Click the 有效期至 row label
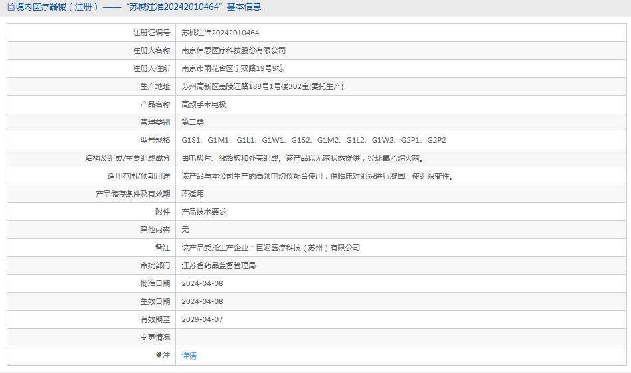 click(x=155, y=319)
